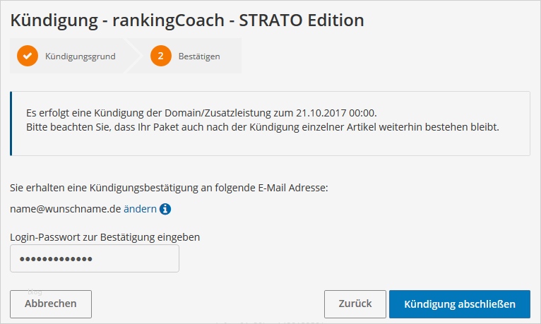Confirm with Kündigung abschließen button

point(459,304)
